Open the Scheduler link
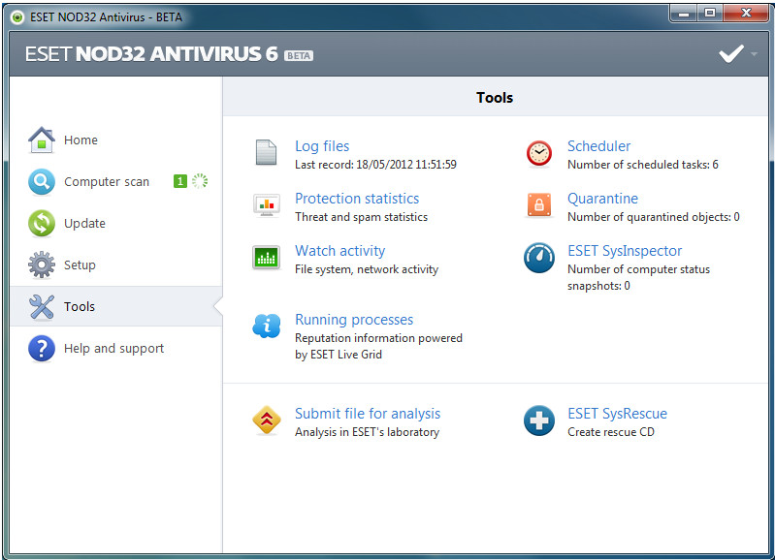The image size is (775, 560). [x=598, y=146]
